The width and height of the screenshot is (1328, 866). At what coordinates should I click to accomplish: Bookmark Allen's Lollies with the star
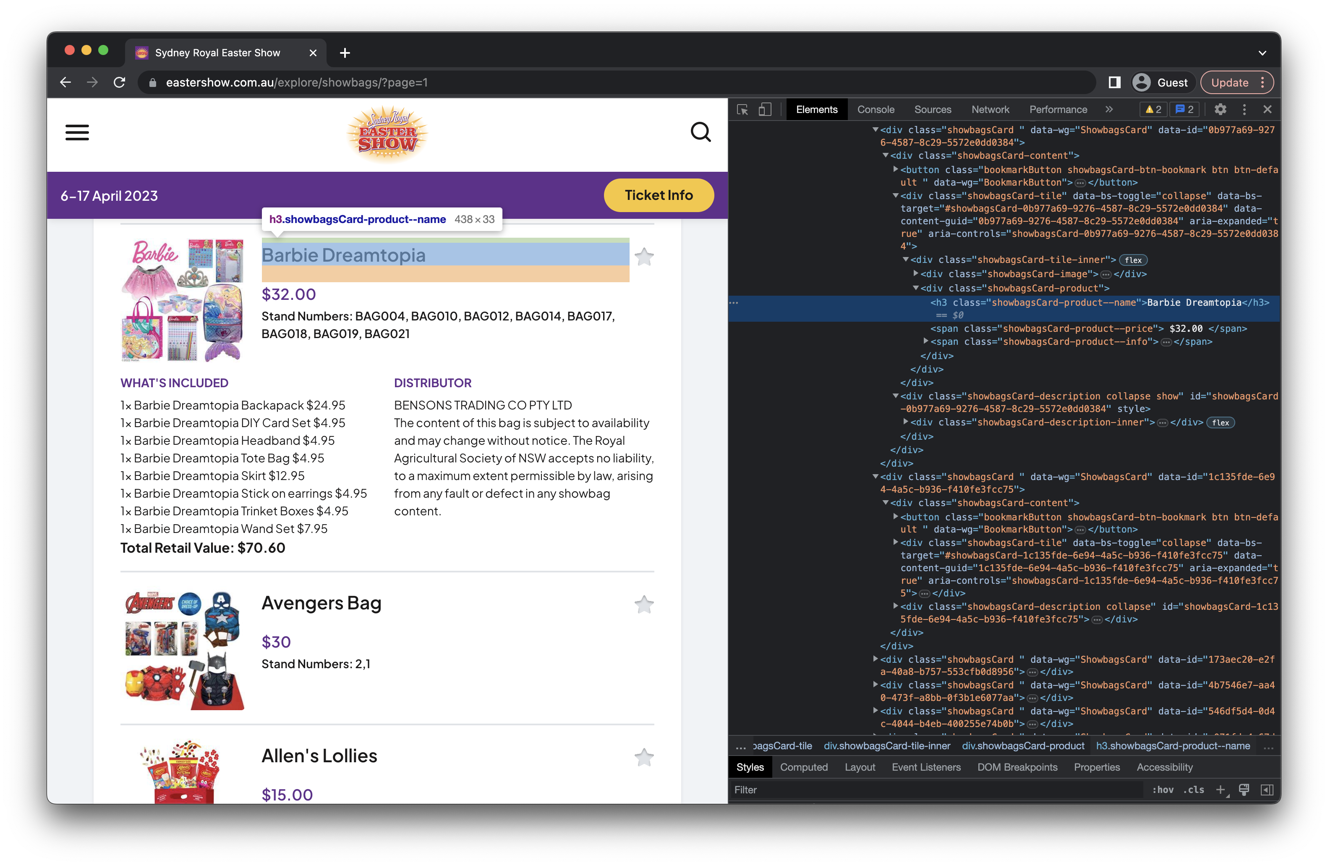[x=644, y=758]
